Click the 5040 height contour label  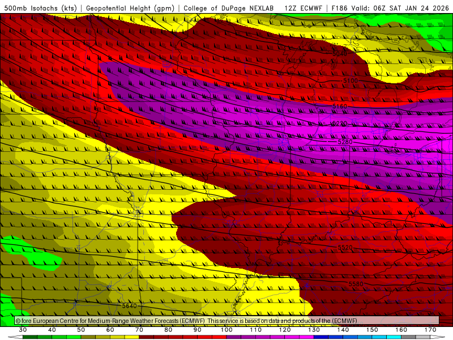point(339,54)
